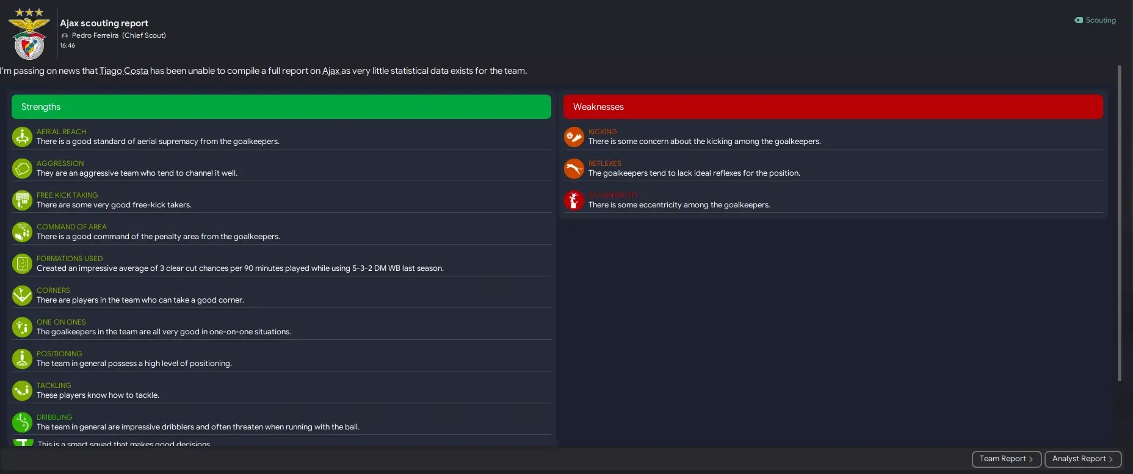Screen dimensions: 1133x474
Task: Open Tiago Costa's profile link
Action: [x=124, y=71]
